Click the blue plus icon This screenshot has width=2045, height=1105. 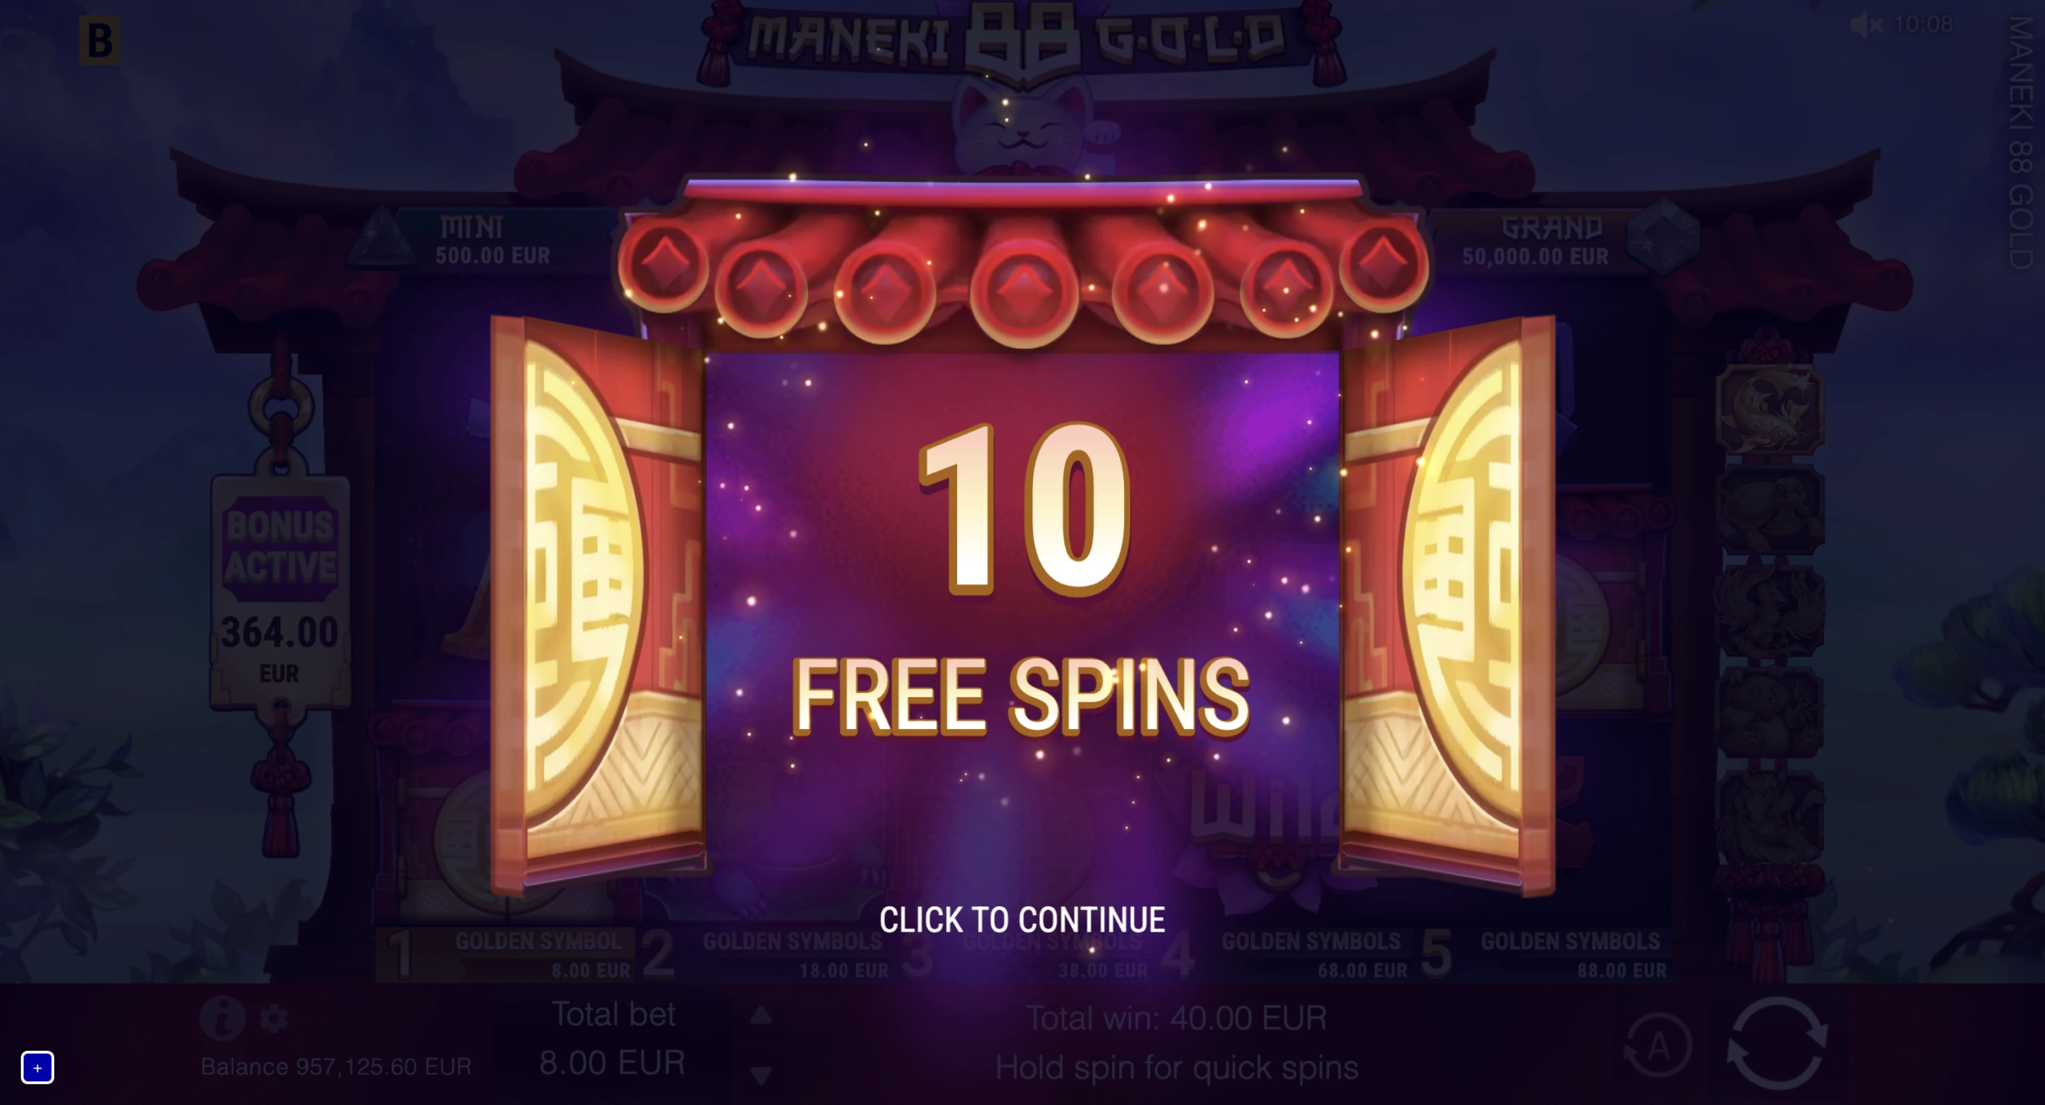38,1067
